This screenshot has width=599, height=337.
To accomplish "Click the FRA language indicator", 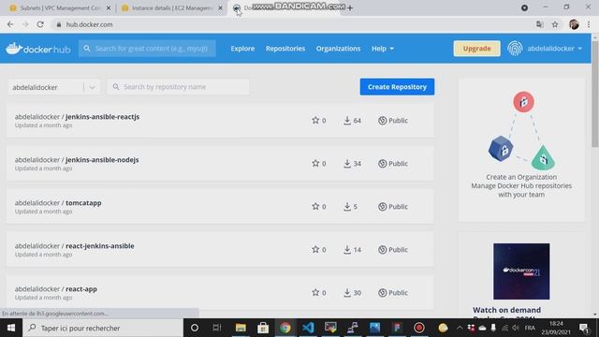I will coord(530,328).
